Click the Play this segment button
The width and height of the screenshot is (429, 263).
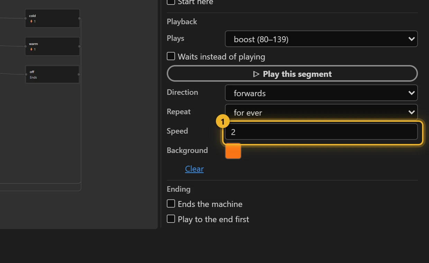click(x=292, y=73)
